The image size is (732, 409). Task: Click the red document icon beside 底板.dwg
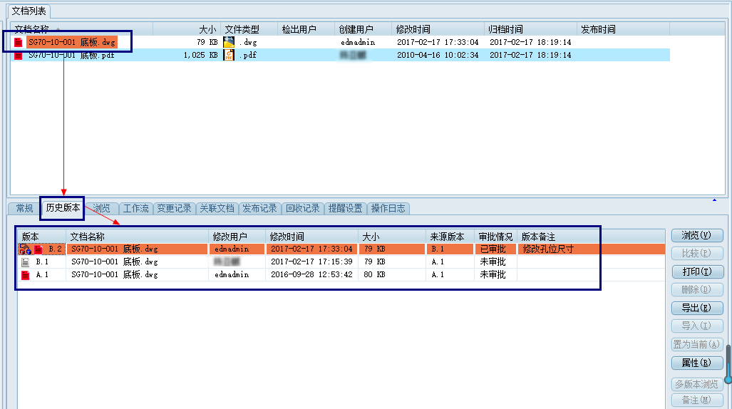pyautogui.click(x=18, y=43)
